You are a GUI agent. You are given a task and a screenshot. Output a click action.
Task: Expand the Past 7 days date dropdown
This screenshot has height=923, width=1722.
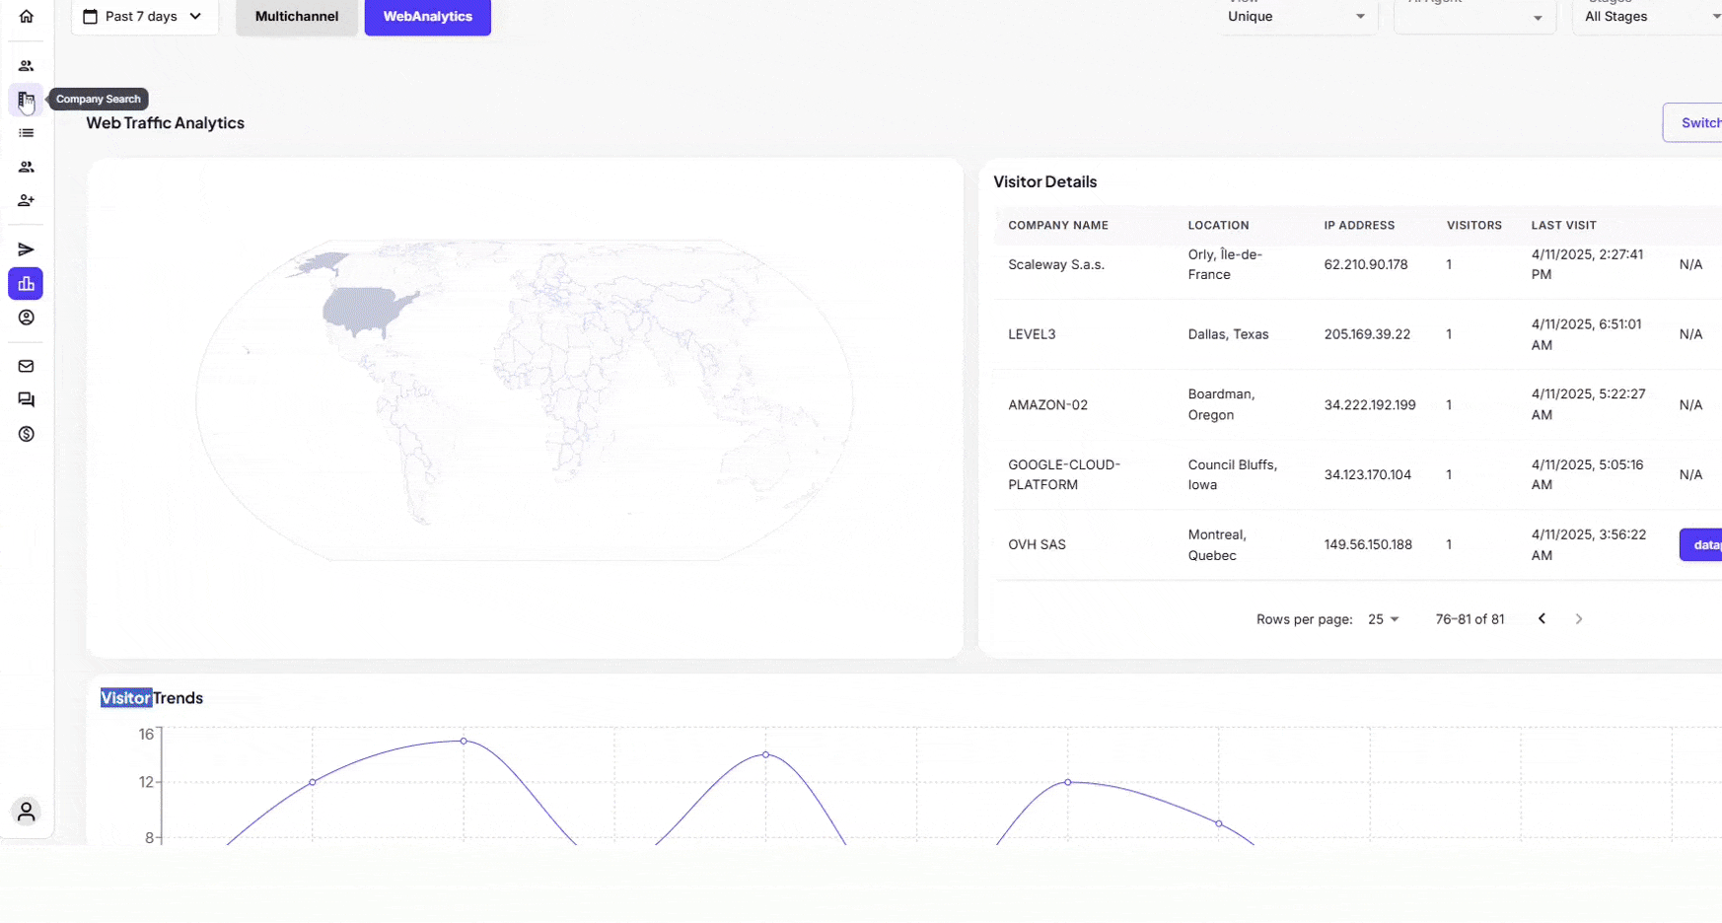(x=144, y=17)
